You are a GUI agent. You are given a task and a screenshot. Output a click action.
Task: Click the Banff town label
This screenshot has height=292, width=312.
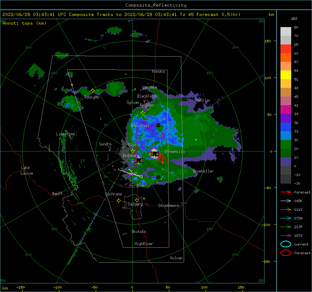click(x=57, y=194)
